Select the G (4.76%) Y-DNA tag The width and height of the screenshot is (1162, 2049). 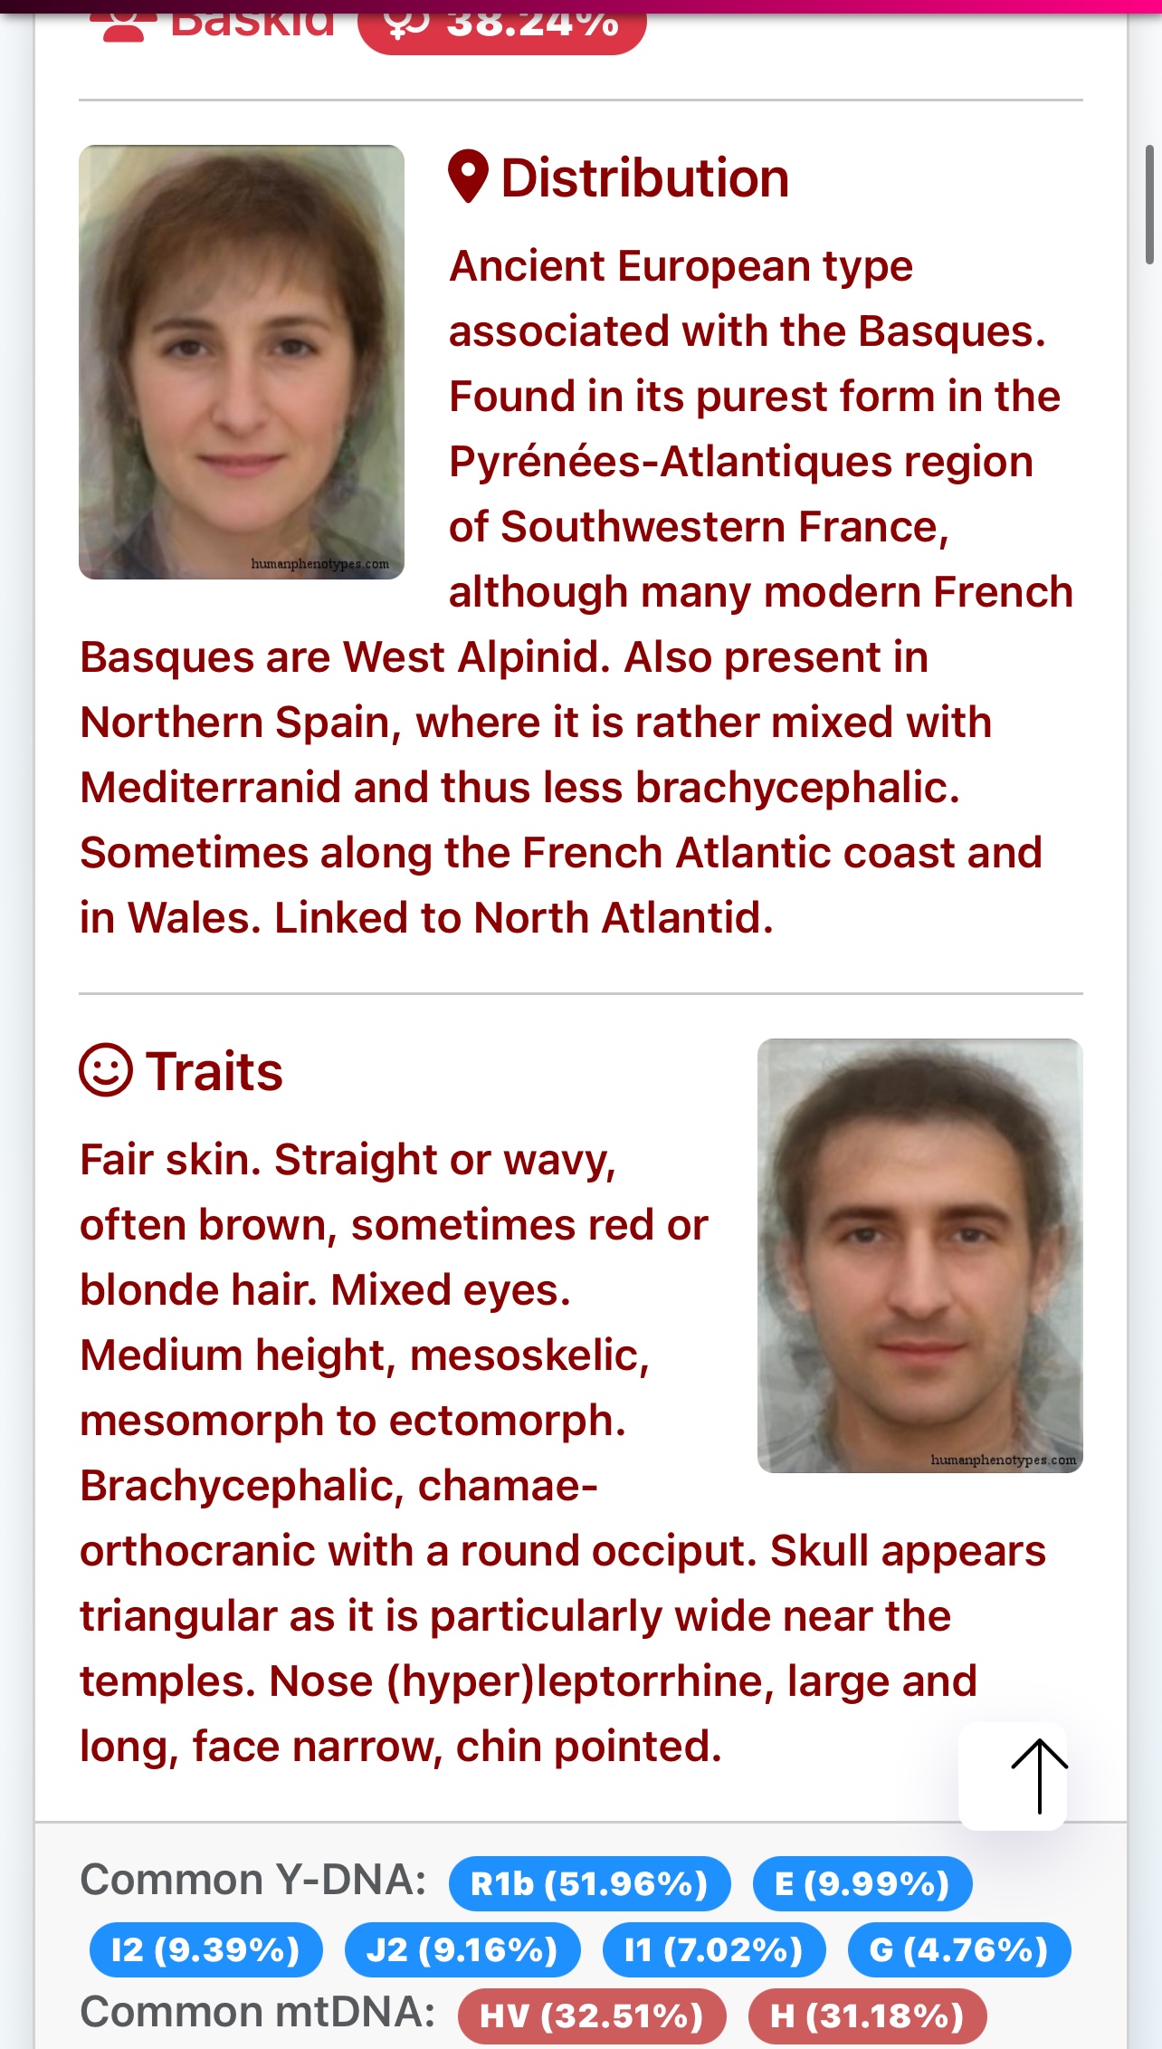pos(958,1949)
